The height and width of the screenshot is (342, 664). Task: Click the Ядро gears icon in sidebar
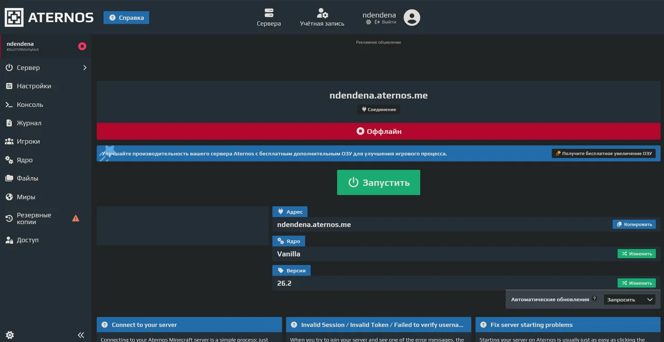point(9,160)
